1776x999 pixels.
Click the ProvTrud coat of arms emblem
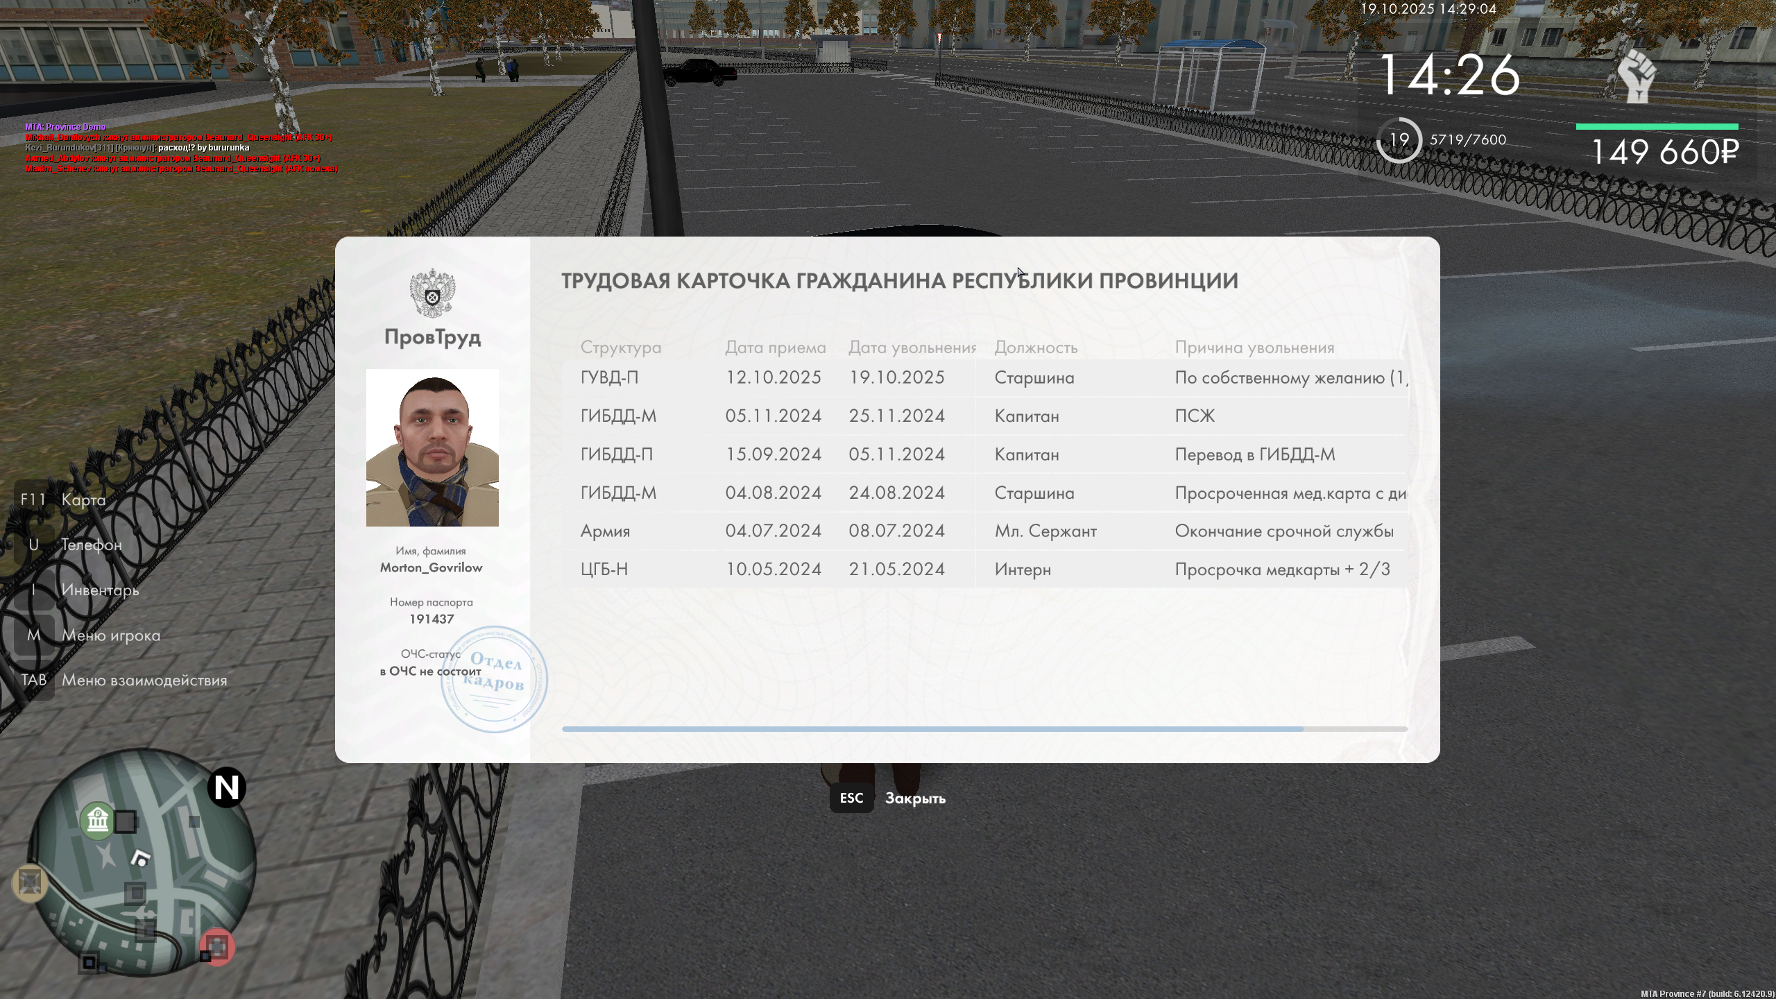[432, 293]
